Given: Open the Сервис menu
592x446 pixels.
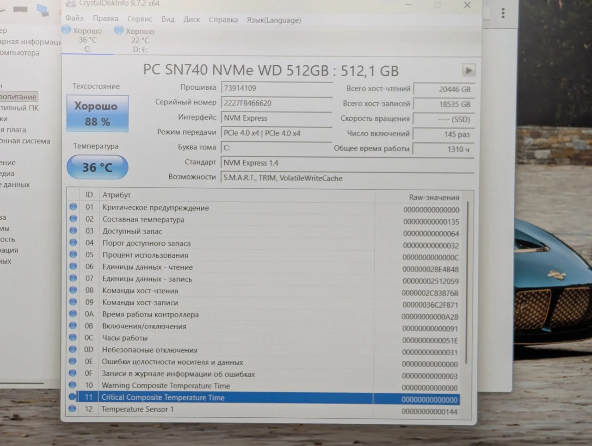Looking at the screenshot, I should tap(140, 19).
